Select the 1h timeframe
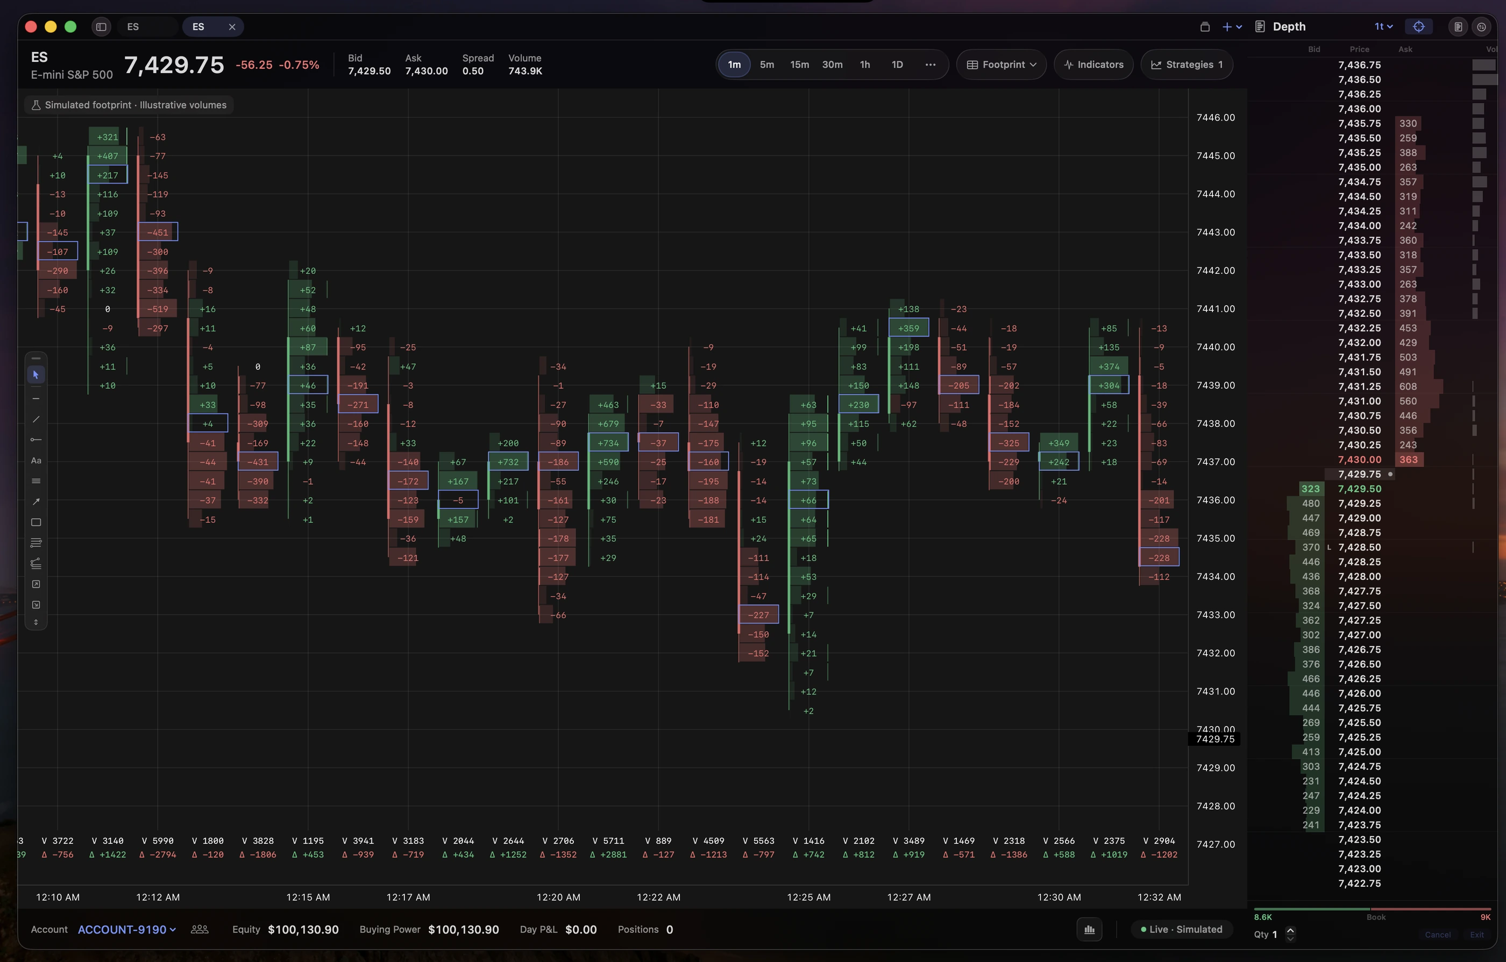The image size is (1506, 962). tap(865, 65)
